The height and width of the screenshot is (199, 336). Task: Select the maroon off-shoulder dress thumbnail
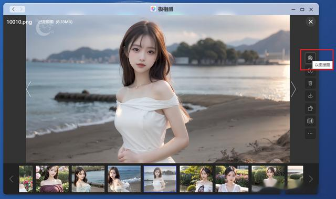[52, 179]
